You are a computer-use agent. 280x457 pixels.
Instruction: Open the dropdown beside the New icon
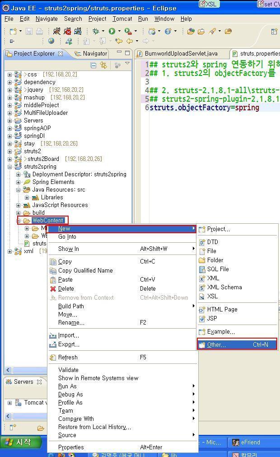20,31
